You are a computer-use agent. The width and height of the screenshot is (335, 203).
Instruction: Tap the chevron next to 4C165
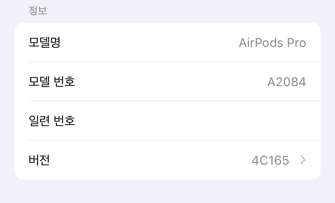coord(303,160)
